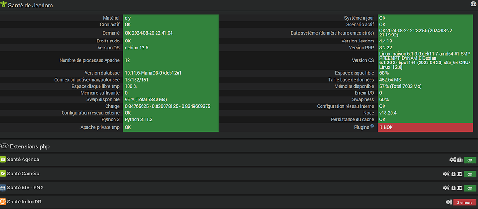Click the Caméra plugin medkit icon

[453, 174]
